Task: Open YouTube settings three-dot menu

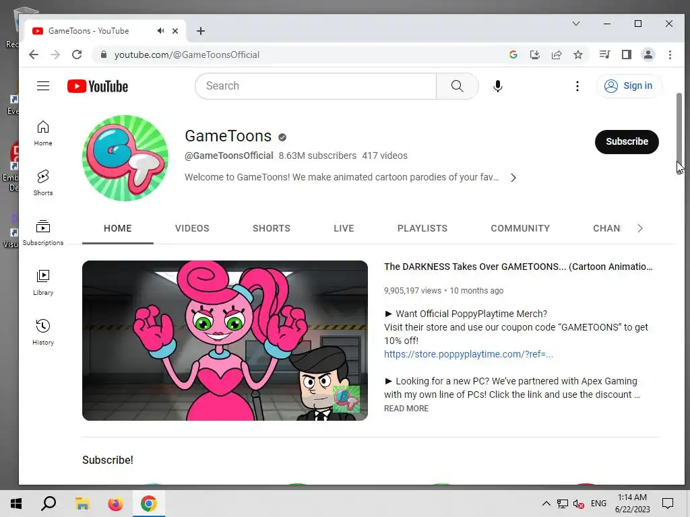Action: coord(577,86)
